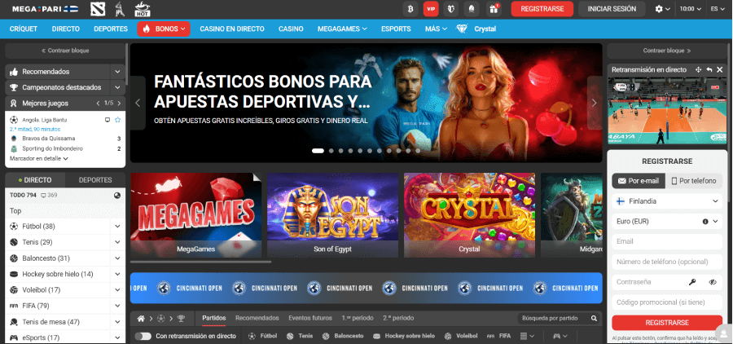This screenshot has height=344, width=733.
Task: Switch to DIRECTO in sidebar
Action: (x=35, y=179)
